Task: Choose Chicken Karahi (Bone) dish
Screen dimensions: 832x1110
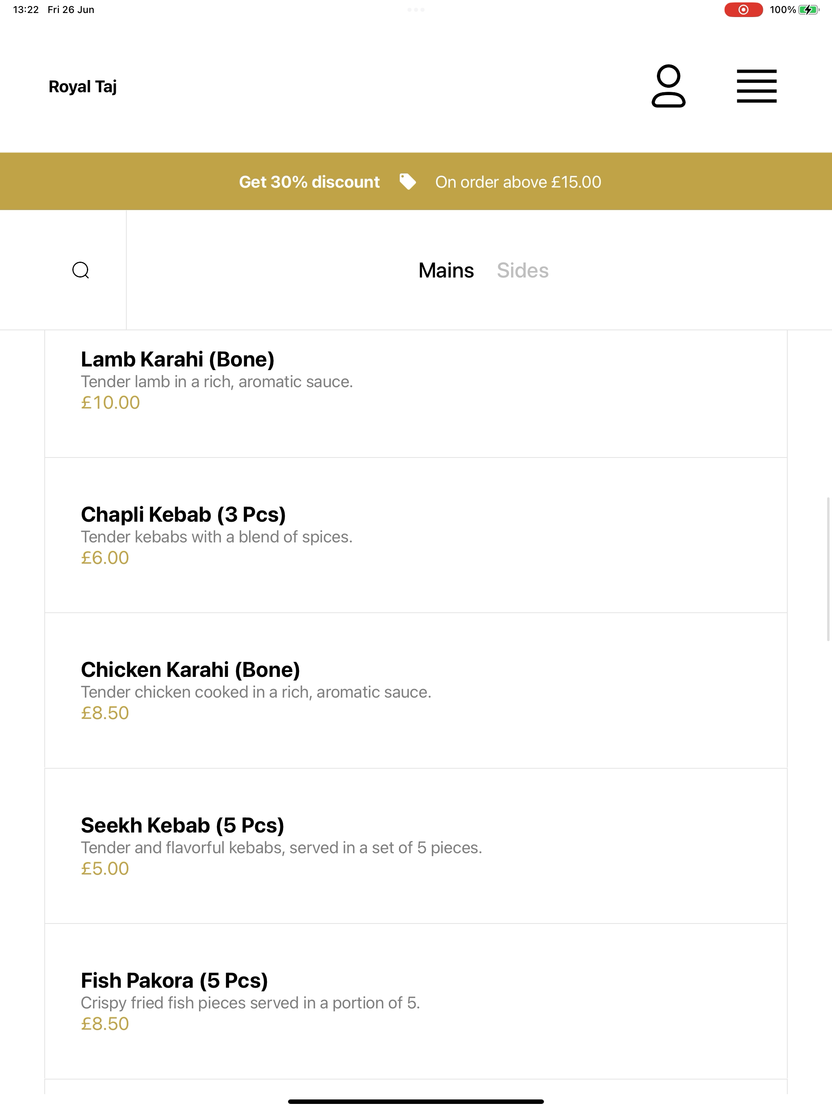Action: coord(416,690)
